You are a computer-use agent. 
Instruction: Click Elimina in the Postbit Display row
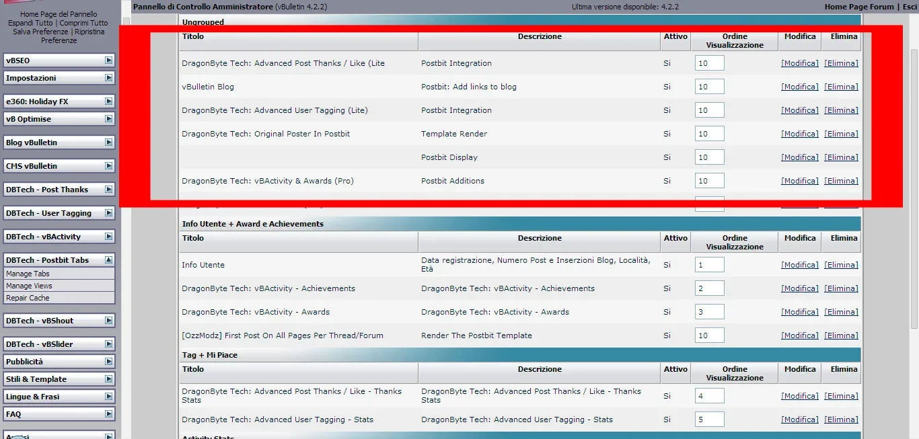coord(842,157)
